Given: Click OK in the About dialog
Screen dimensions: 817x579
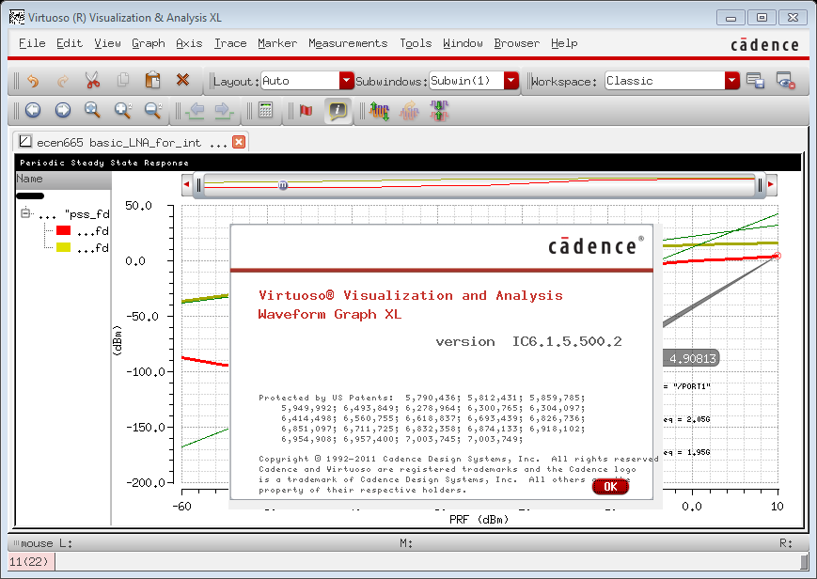Looking at the screenshot, I should pos(610,487).
